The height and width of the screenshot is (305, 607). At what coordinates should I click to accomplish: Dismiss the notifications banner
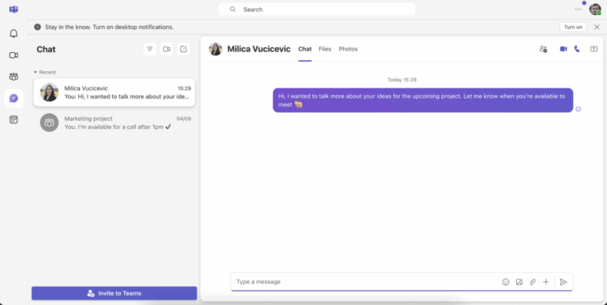tap(597, 27)
